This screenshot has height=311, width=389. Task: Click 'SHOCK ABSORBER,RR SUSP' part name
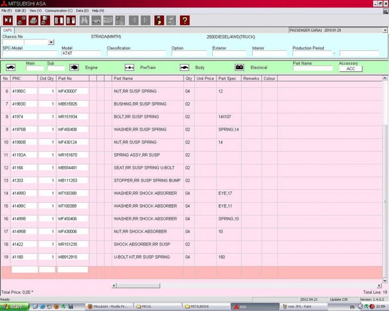tap(142, 244)
